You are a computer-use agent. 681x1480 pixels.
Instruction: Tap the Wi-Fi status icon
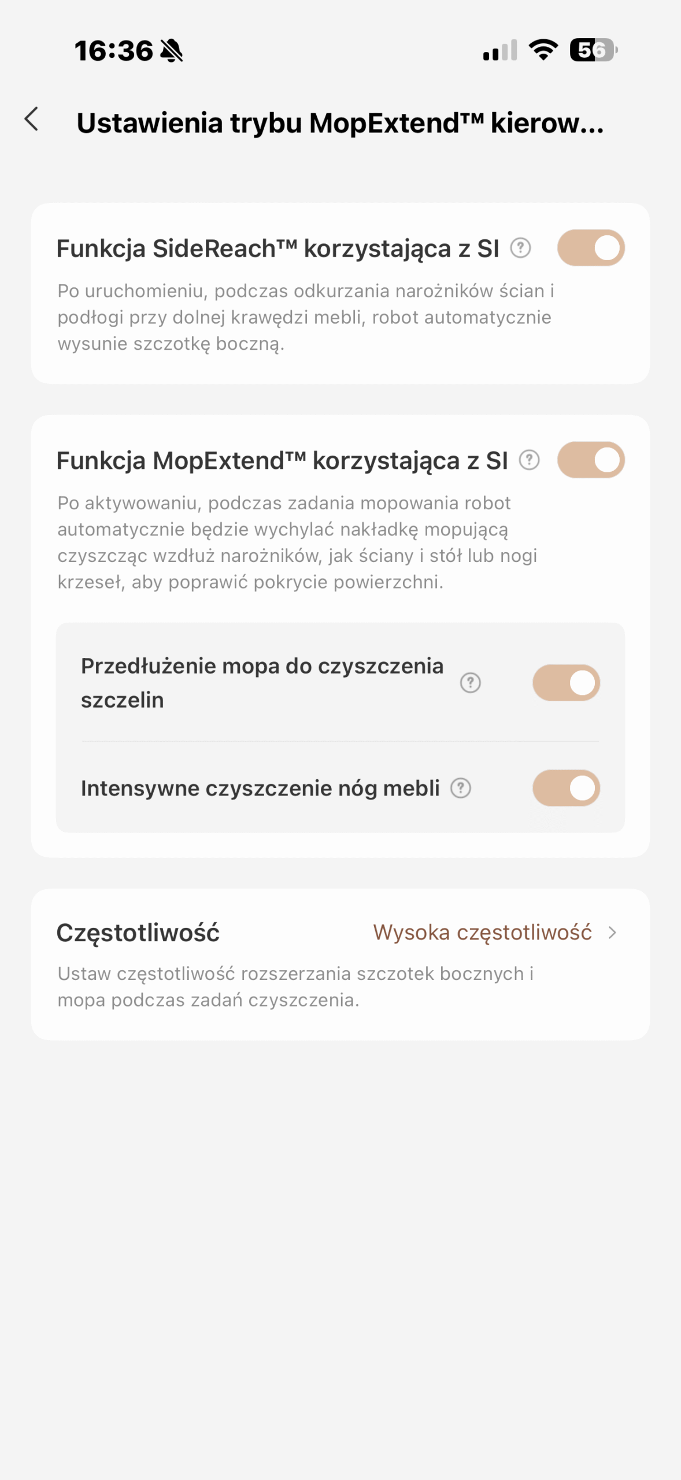pos(543,50)
